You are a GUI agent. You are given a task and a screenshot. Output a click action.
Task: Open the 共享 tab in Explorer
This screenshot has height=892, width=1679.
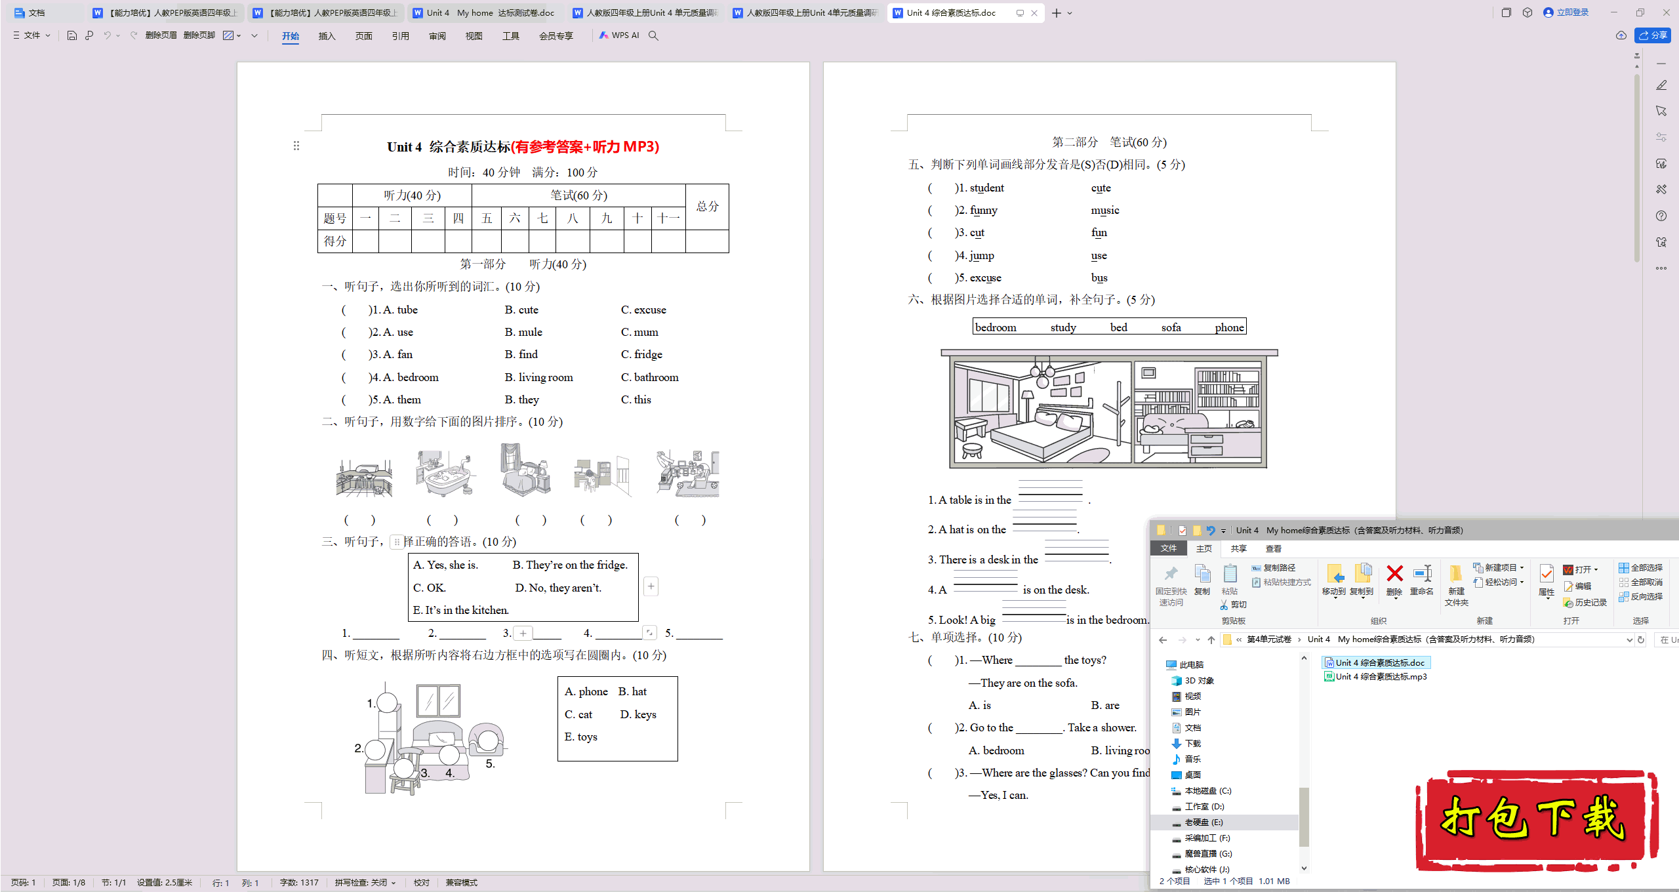click(1238, 549)
